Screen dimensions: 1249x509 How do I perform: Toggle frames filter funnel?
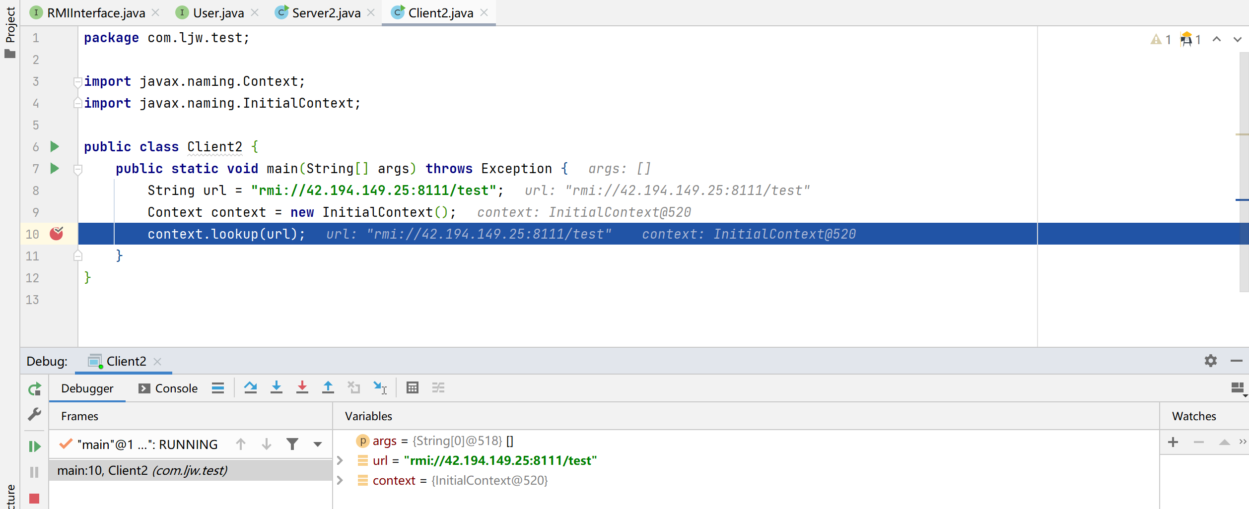(292, 444)
